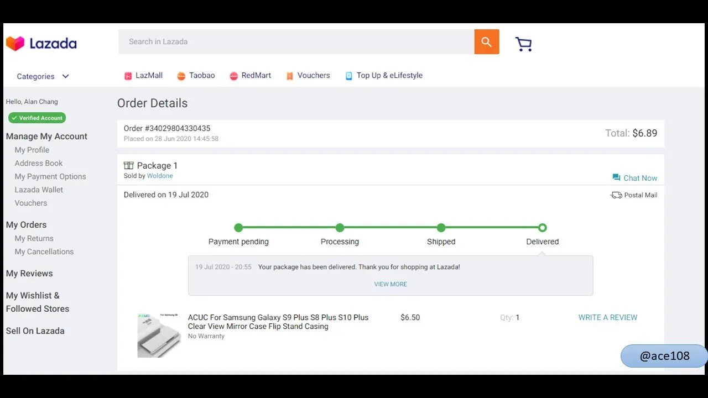Click the Verified Account badge
The height and width of the screenshot is (398, 708).
pos(37,118)
